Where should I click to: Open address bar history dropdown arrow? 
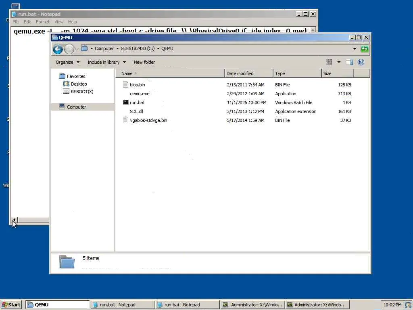[x=355, y=49]
